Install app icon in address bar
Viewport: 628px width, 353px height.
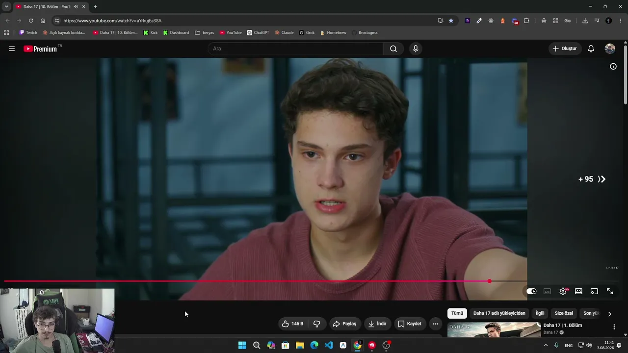(440, 21)
